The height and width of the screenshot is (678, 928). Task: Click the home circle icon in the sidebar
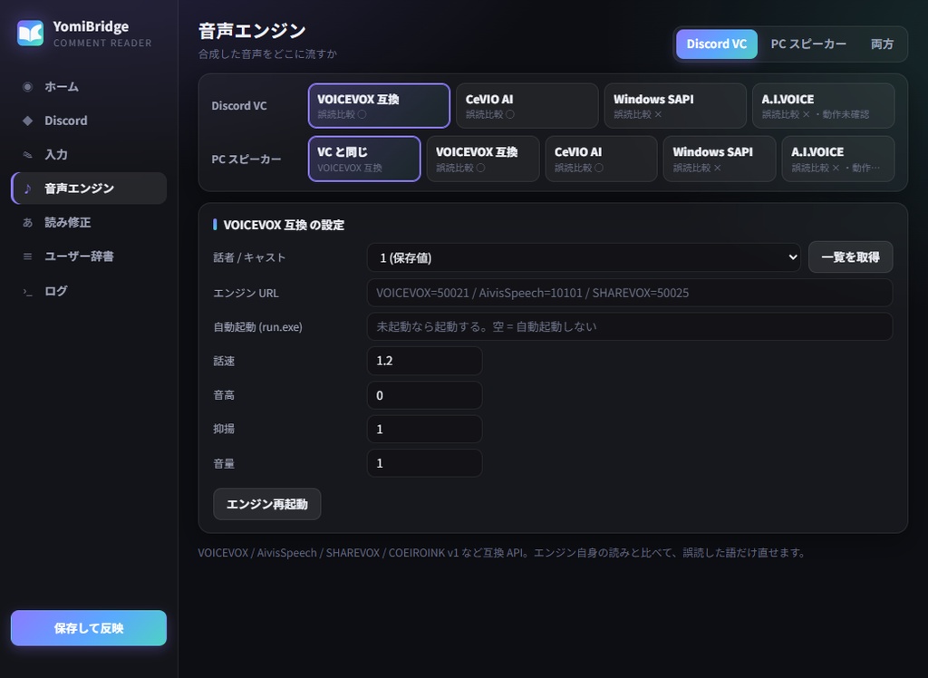(x=27, y=87)
